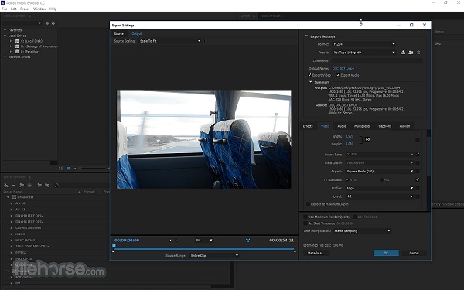Click the Media Browser forward arrow
The image size is (464, 290).
[x=53, y=23]
